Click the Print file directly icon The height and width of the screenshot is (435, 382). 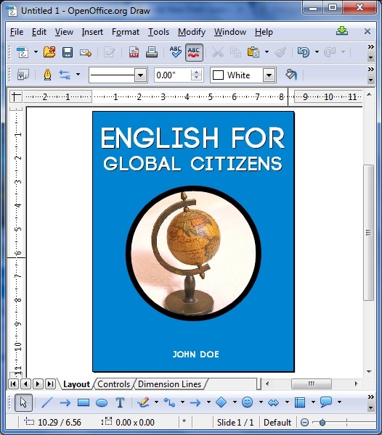coord(152,52)
